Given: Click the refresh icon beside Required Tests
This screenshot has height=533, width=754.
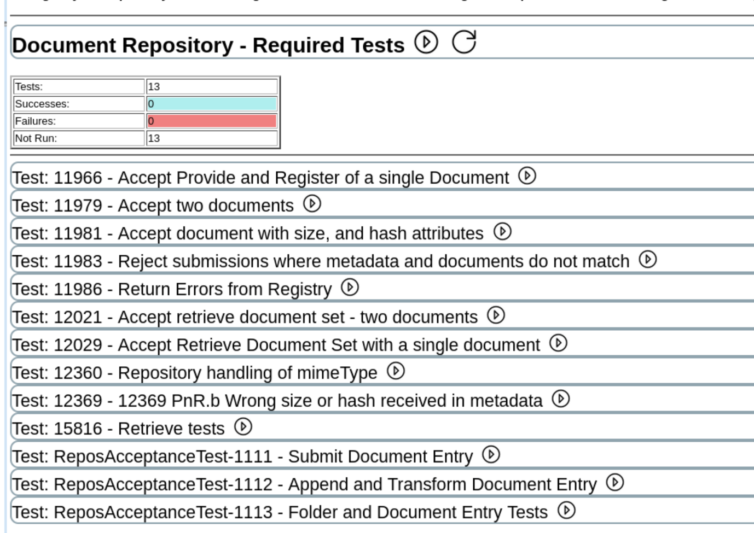Looking at the screenshot, I should tap(464, 42).
